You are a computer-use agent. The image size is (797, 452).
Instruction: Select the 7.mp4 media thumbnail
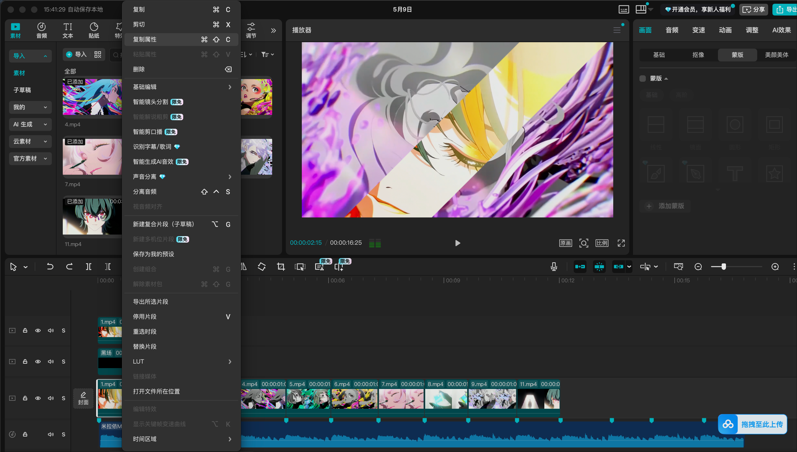pyautogui.click(x=92, y=157)
